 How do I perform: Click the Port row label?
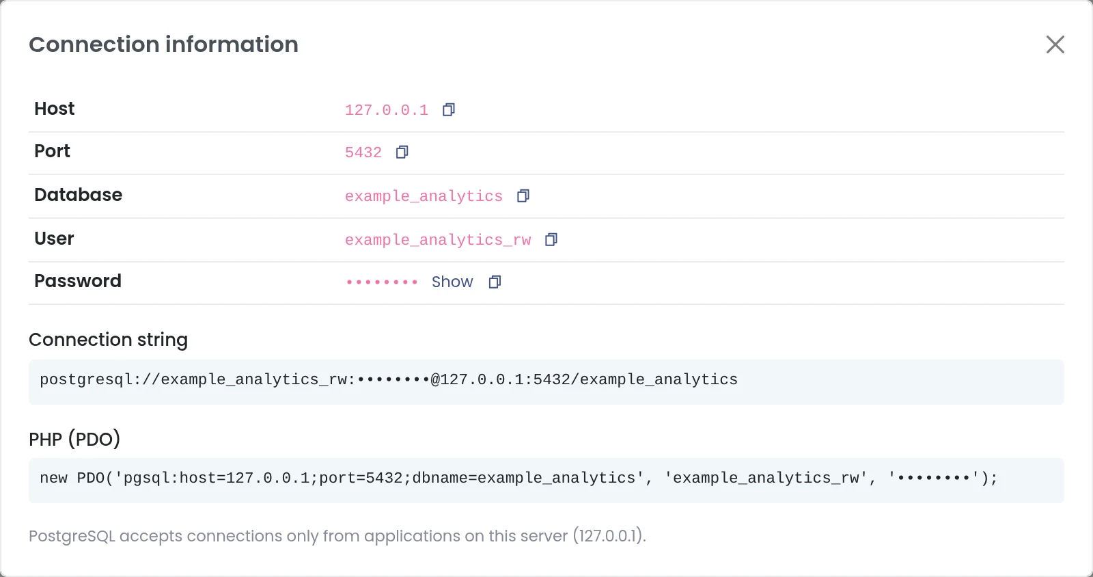[x=53, y=151]
